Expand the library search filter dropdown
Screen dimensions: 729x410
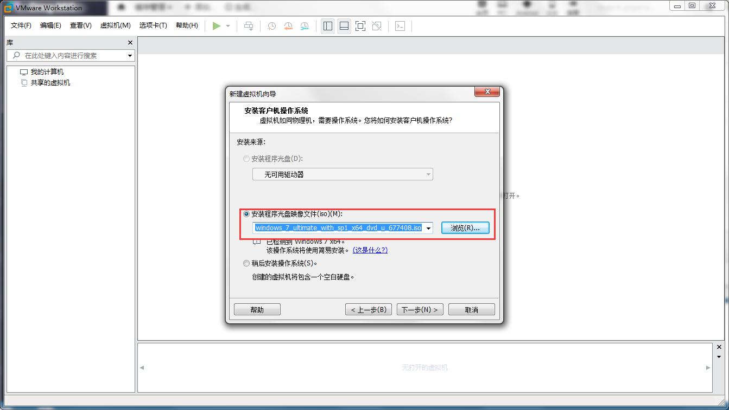point(130,56)
